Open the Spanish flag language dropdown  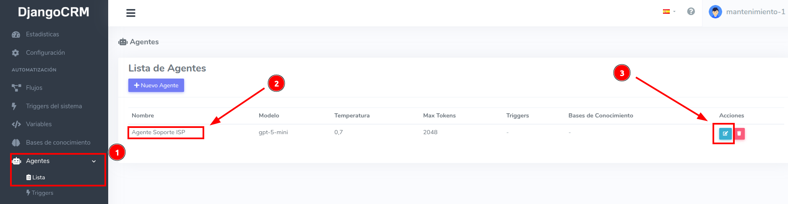point(668,12)
